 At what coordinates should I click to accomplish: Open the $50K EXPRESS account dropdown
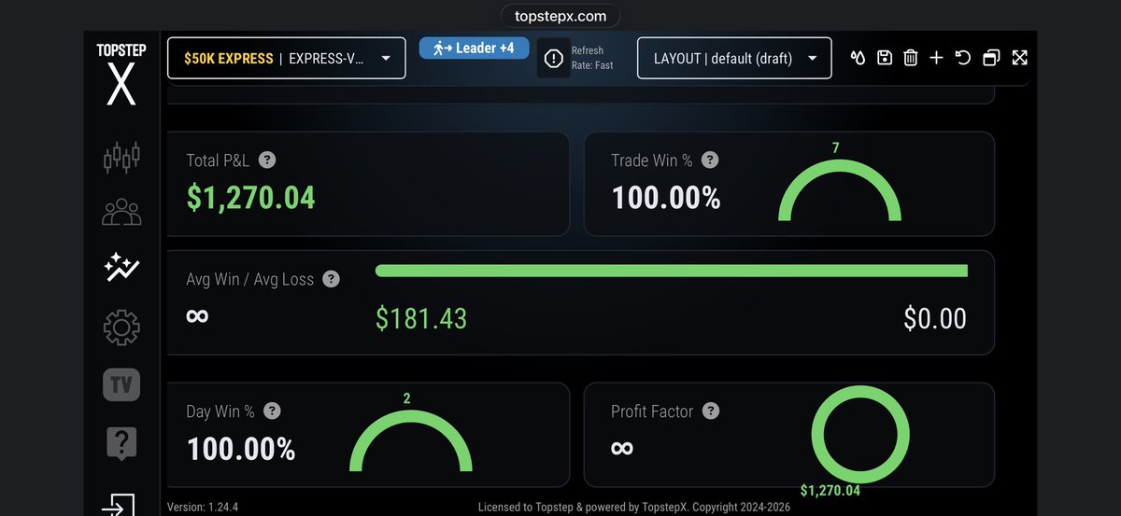287,58
